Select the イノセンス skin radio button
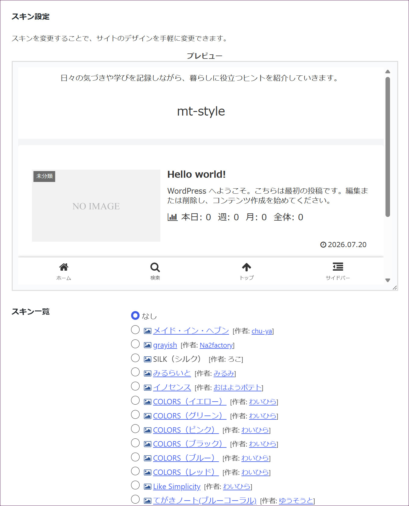409x506 pixels. pos(135,386)
